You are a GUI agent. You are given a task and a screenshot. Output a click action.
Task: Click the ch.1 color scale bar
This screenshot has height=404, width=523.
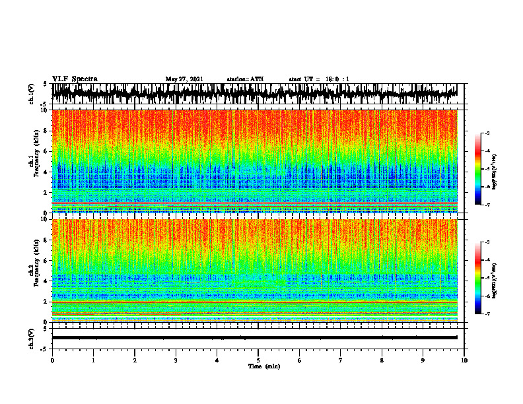[478, 169]
